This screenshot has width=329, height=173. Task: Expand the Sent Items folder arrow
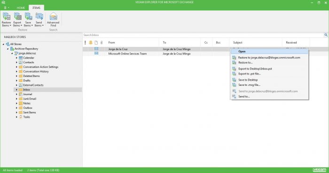(x=16, y=113)
